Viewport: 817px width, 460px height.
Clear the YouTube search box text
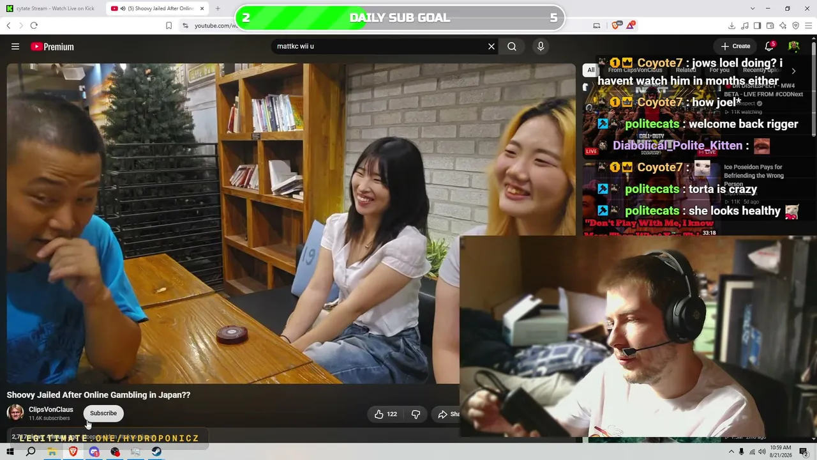tap(491, 47)
